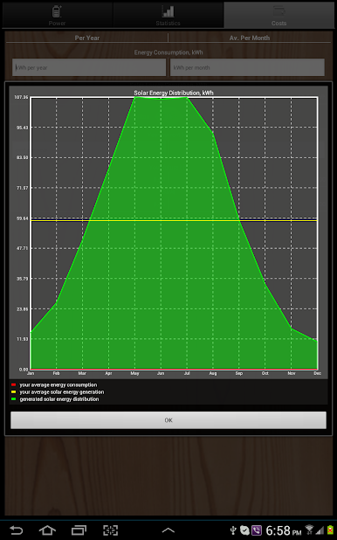Click the 71.57 y-axis value
The image size is (337, 540).
[23, 188]
